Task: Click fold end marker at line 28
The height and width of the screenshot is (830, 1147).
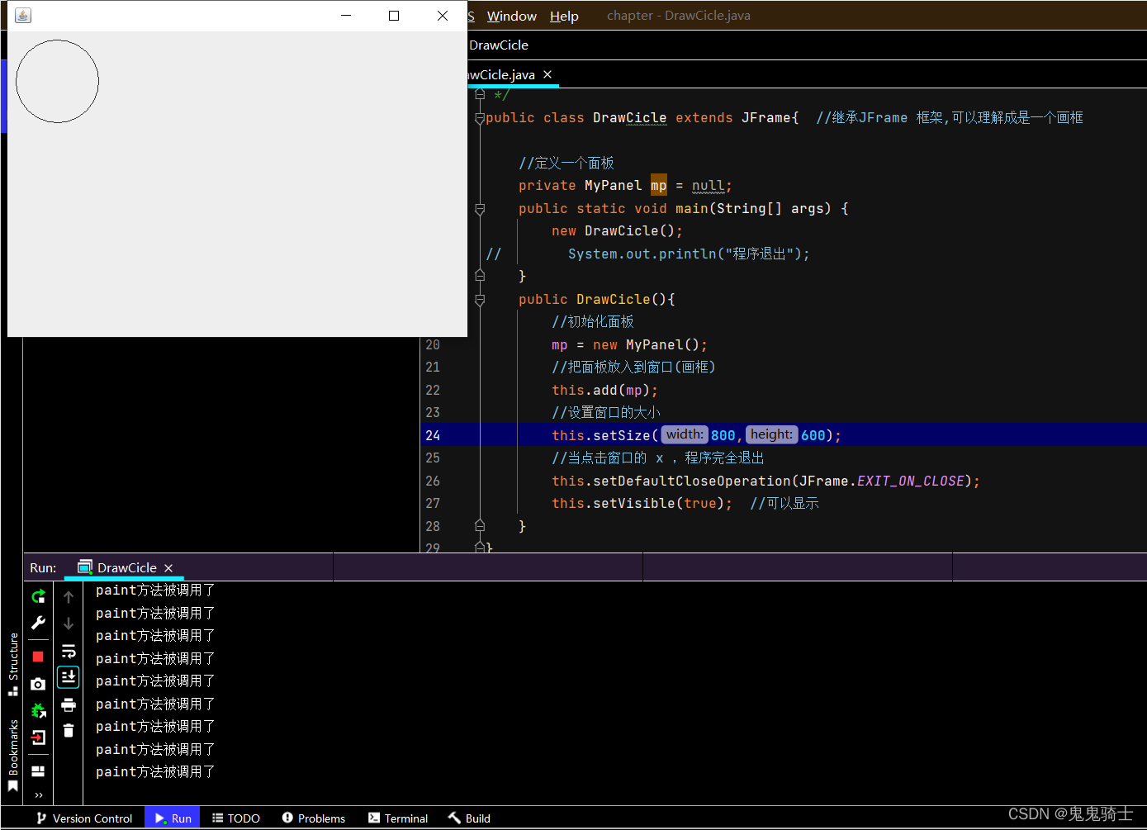Action: 480,526
